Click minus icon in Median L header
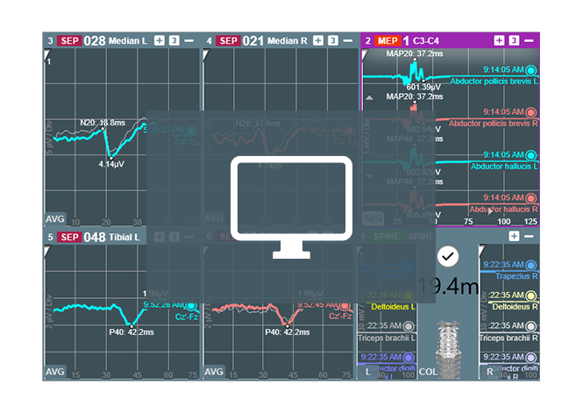The height and width of the screenshot is (413, 583). click(188, 40)
